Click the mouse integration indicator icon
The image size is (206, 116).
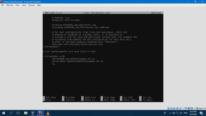[x=194, y=108]
